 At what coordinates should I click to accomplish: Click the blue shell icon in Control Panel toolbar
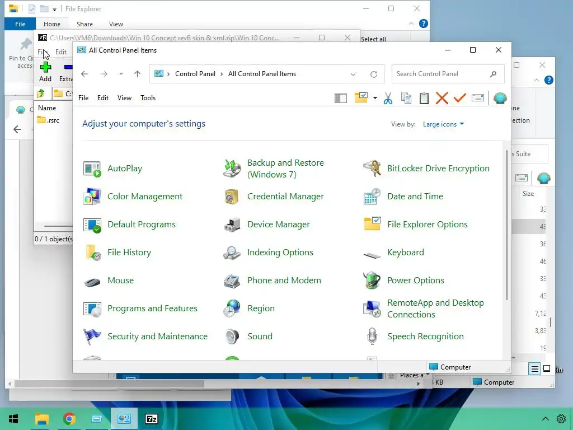[500, 98]
